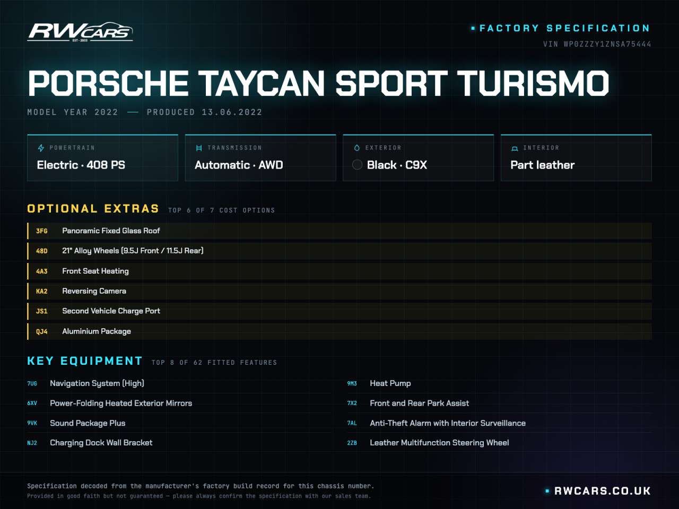Screen dimensions: 679x509
Task: Click equipment code 2ZB
Action: (352, 443)
